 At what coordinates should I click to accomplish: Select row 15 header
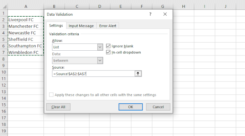pos(4,105)
